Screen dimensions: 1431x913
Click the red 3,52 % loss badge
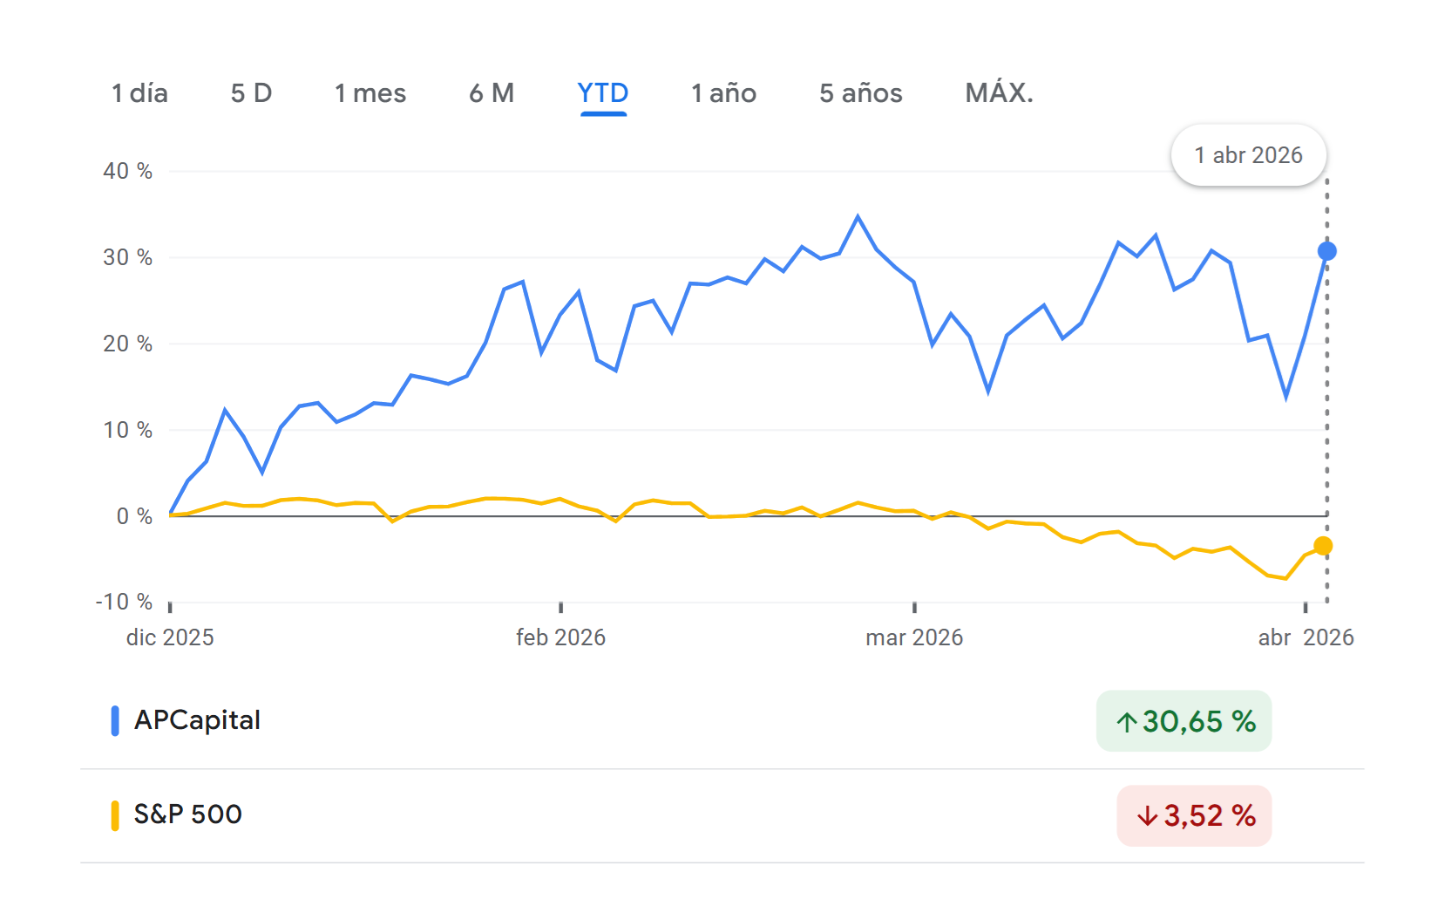coord(1194,816)
